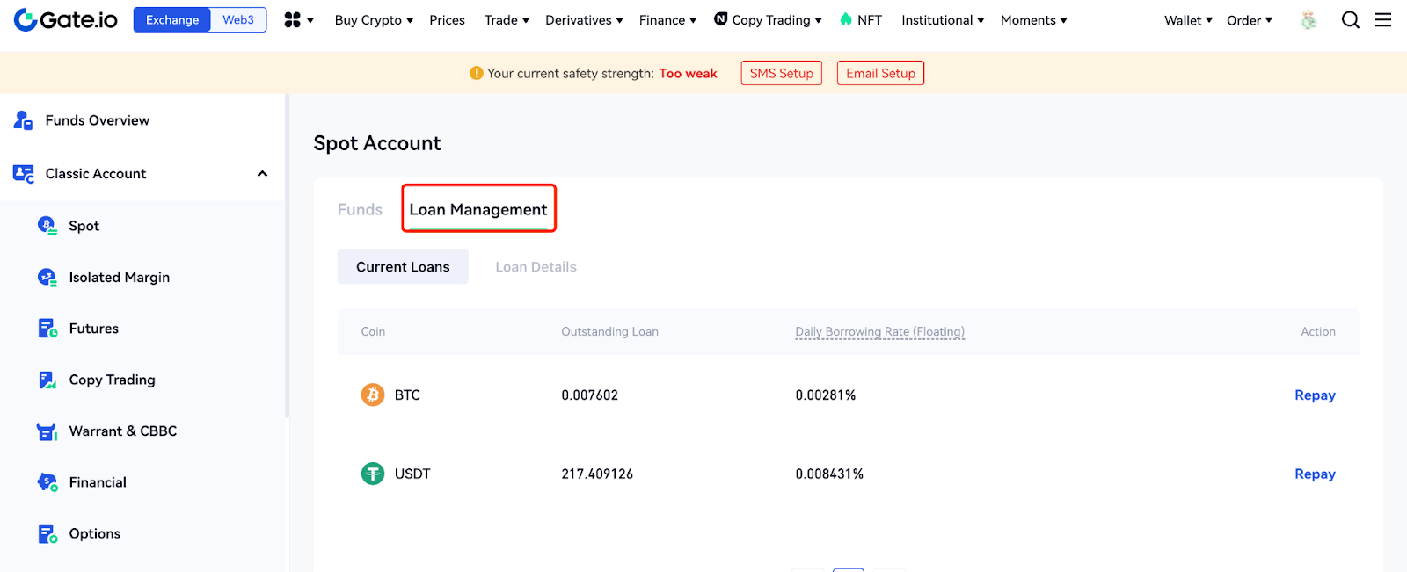The height and width of the screenshot is (572, 1407).
Task: Click the Isolated Margin sidebar icon
Action: [x=47, y=278]
